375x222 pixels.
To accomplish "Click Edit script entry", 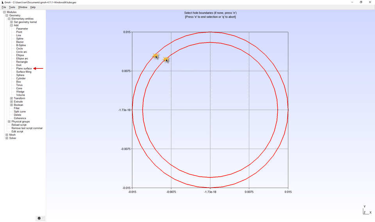I will [17, 131].
